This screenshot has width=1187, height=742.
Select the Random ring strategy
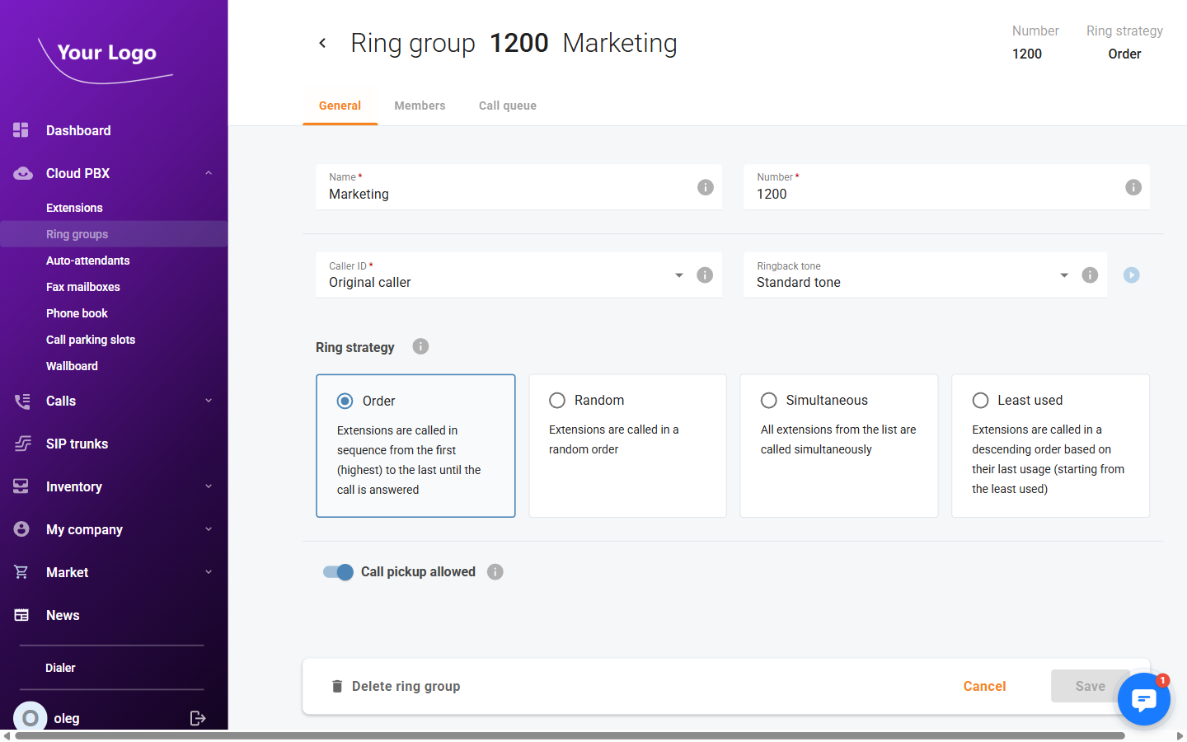click(x=557, y=400)
